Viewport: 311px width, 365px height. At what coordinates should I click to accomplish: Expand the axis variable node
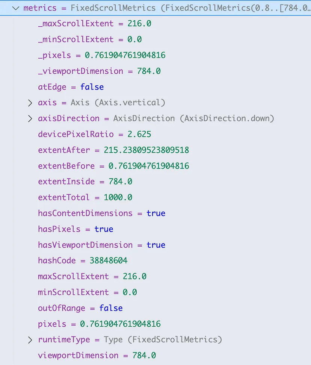tap(30, 103)
